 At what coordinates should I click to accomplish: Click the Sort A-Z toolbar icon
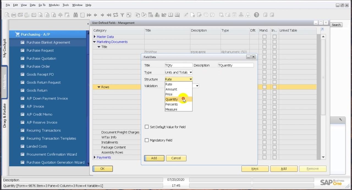pyautogui.click(x=129, y=15)
